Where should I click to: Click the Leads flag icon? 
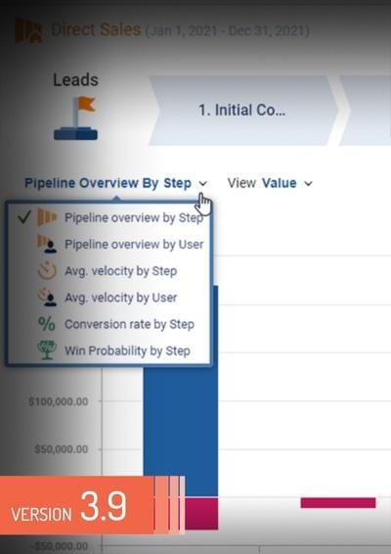click(75, 118)
